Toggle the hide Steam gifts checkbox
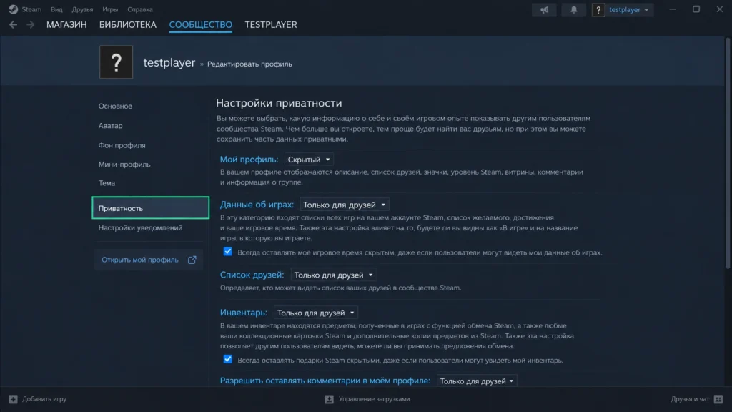 227,359
